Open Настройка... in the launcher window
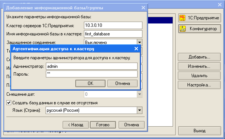Screen dimensions: 225x139 (x=199, y=85)
